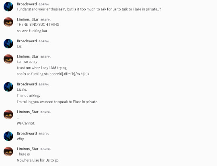Open Broadsword's avatar next to "Liz."
Viewport: 217px width, 166px height.
[x=8, y=44]
